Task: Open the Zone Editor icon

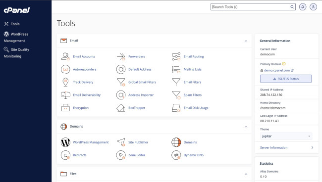Action: pos(121,155)
